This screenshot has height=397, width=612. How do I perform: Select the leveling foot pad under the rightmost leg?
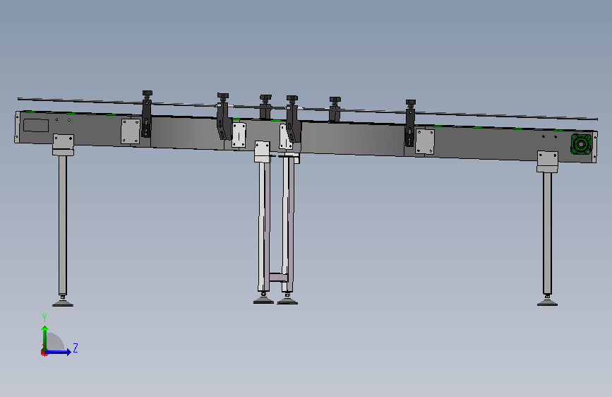[x=547, y=302]
